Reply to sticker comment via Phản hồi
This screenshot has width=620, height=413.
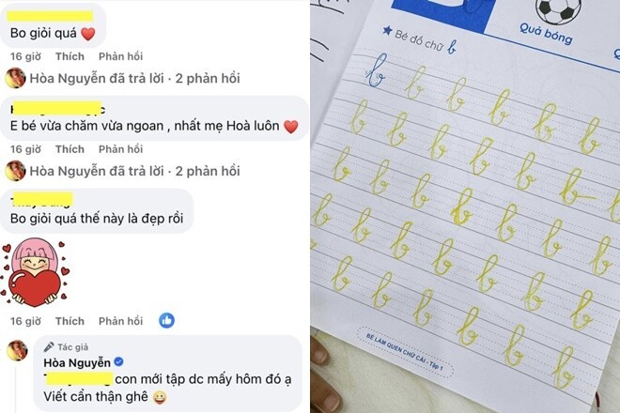click(x=120, y=321)
